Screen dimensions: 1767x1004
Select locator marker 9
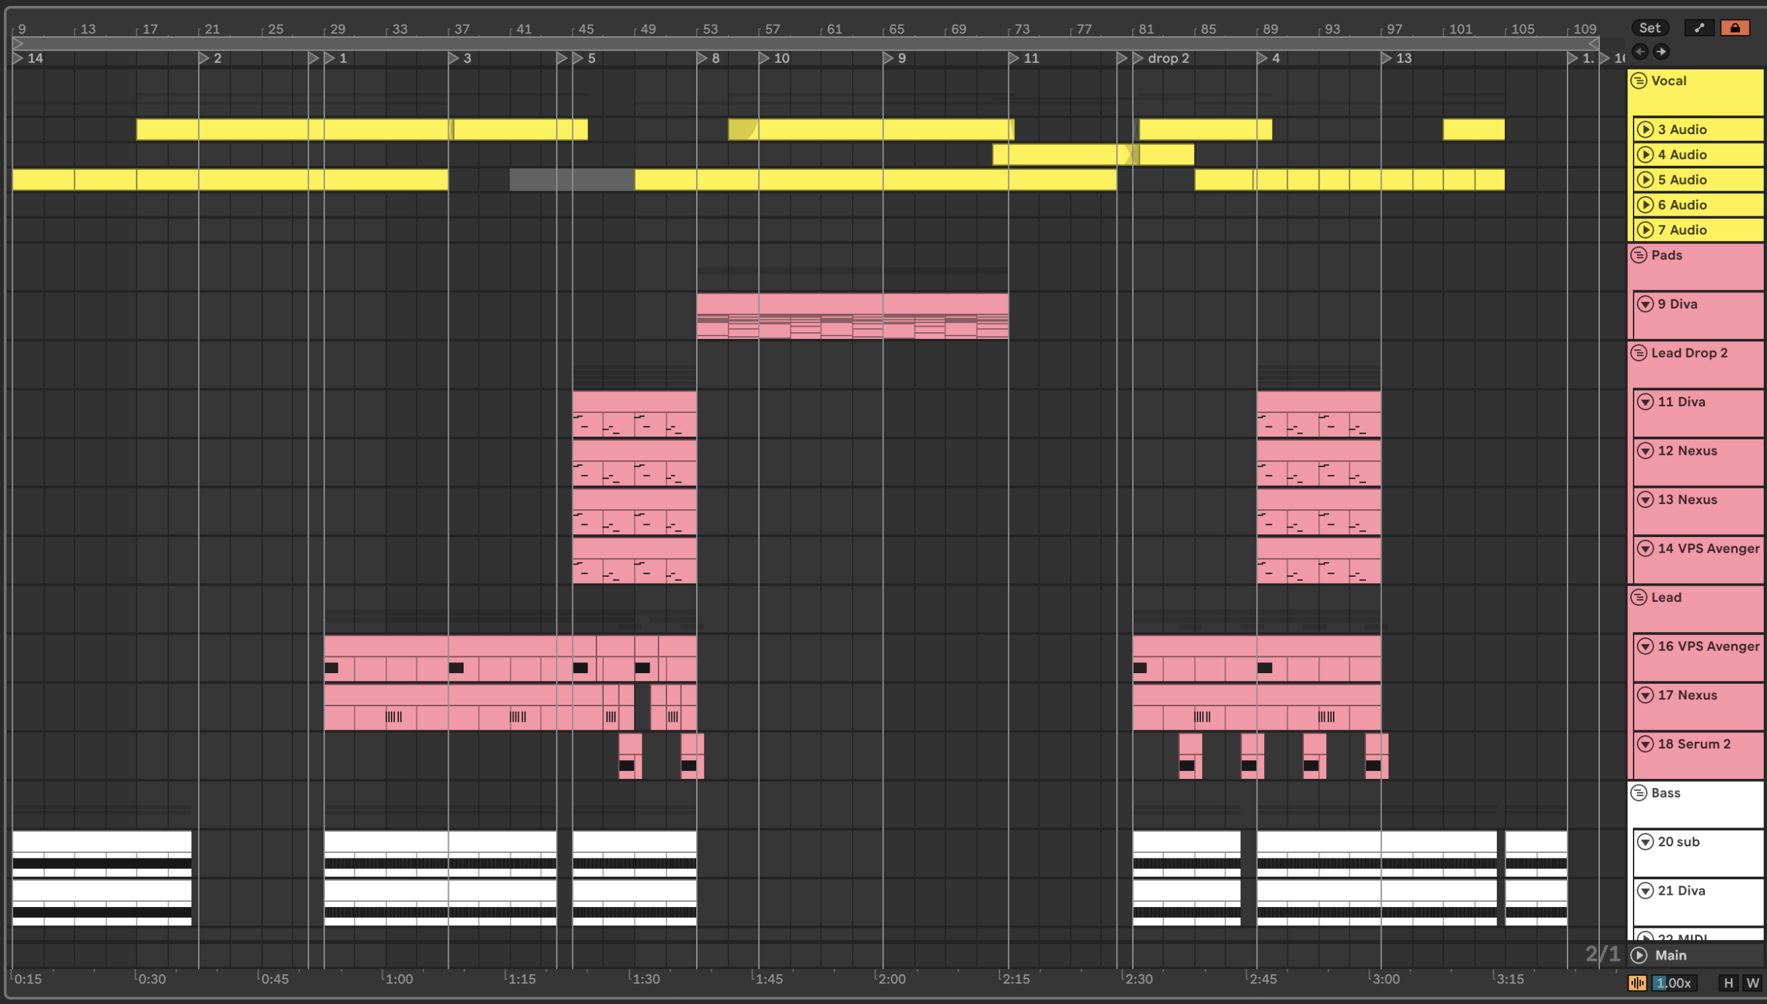[895, 59]
